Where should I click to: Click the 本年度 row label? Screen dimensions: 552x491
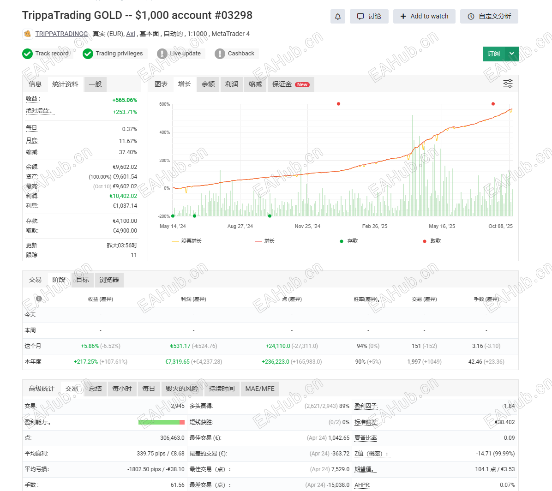pyautogui.click(x=33, y=362)
